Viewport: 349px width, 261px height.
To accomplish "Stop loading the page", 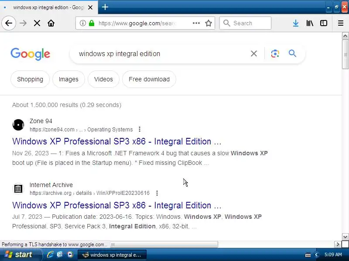I will point(37,23).
